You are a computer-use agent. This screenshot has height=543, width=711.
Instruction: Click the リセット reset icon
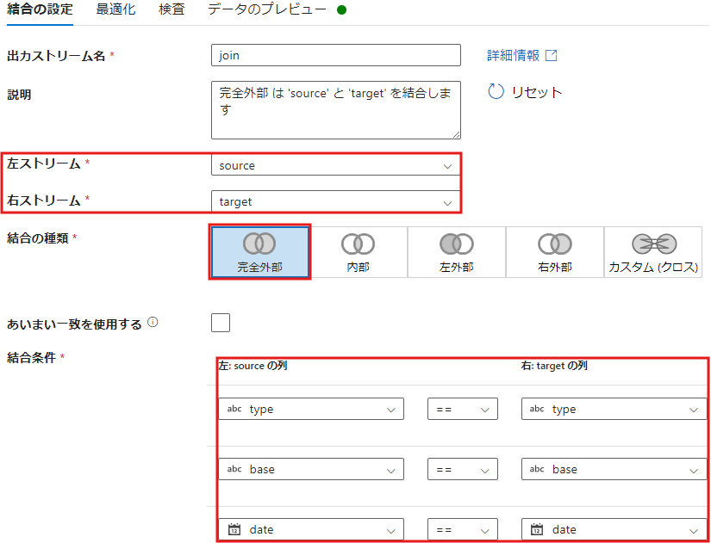click(x=496, y=92)
